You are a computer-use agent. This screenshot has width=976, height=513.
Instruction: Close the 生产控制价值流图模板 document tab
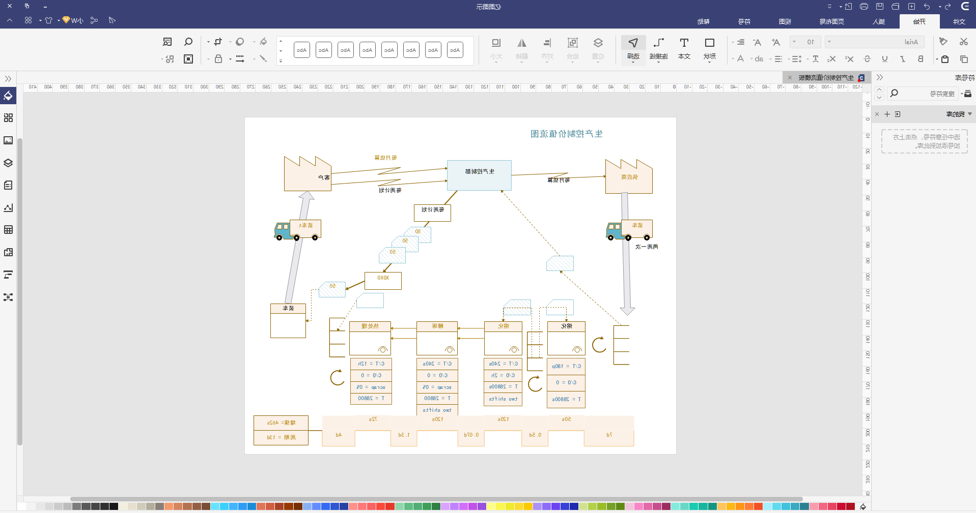pos(790,78)
